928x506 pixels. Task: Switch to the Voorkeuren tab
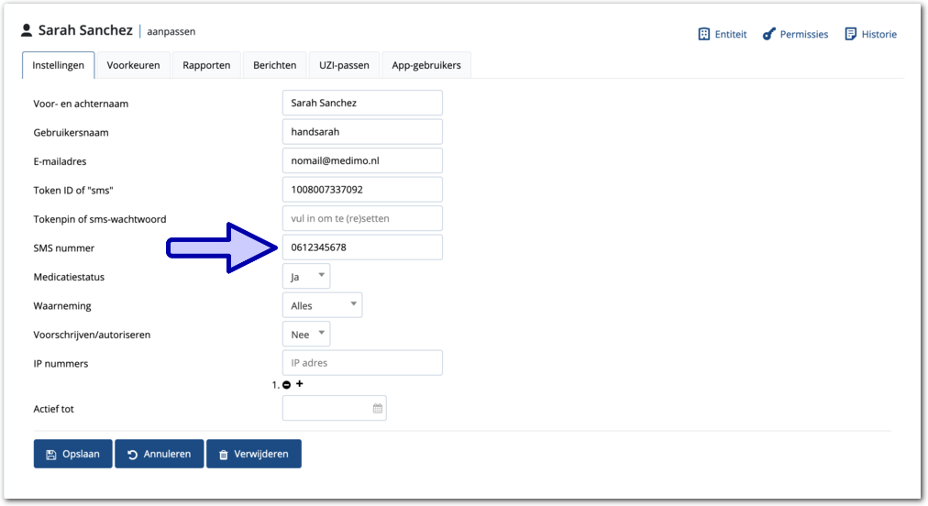pyautogui.click(x=133, y=65)
